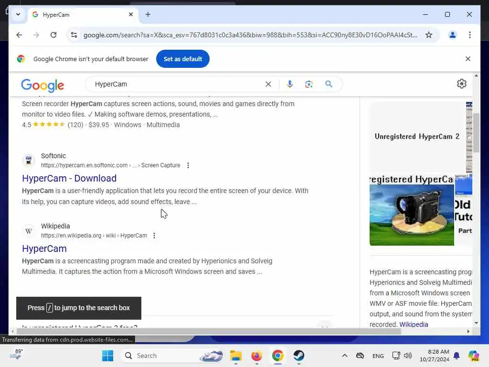
Task: Click the Wikipedia site name text
Action: click(x=55, y=226)
